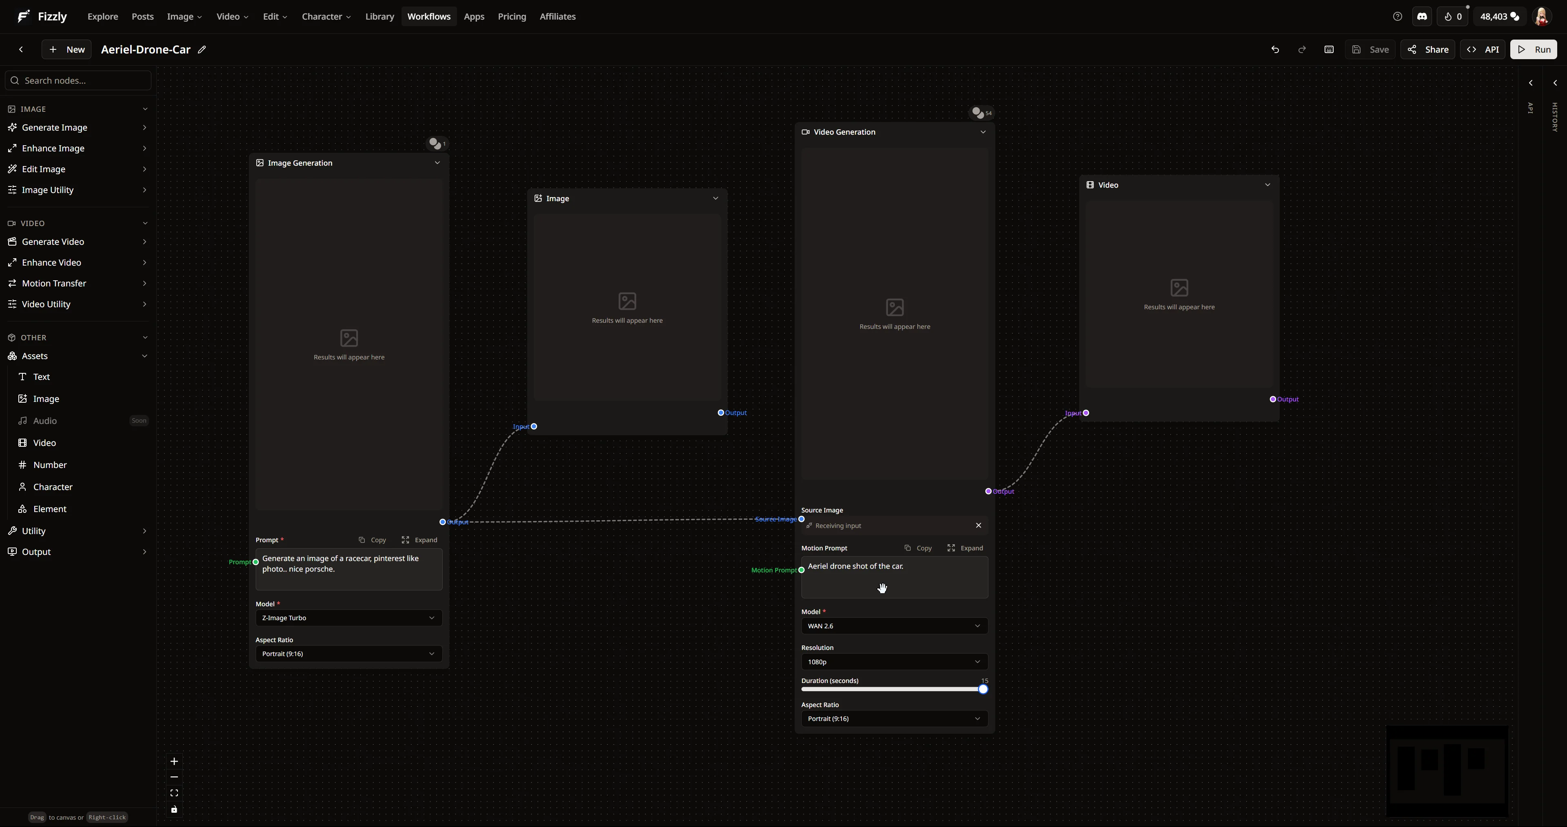This screenshot has width=1567, height=827.
Task: Open the Motion Transfer sidebar tool
Action: [53, 283]
